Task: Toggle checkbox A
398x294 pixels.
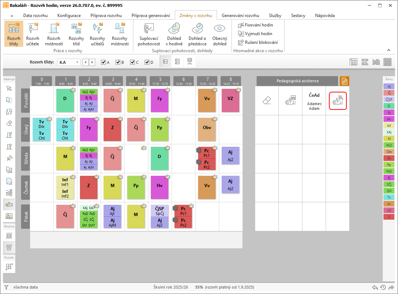Action: [103, 62]
